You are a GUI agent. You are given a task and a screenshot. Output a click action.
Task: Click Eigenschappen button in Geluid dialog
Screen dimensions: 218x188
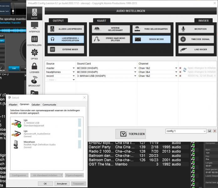(74, 175)
